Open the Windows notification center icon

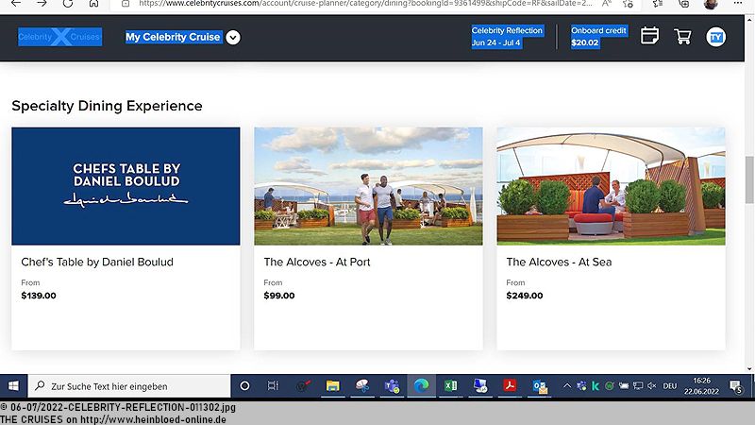pos(736,386)
